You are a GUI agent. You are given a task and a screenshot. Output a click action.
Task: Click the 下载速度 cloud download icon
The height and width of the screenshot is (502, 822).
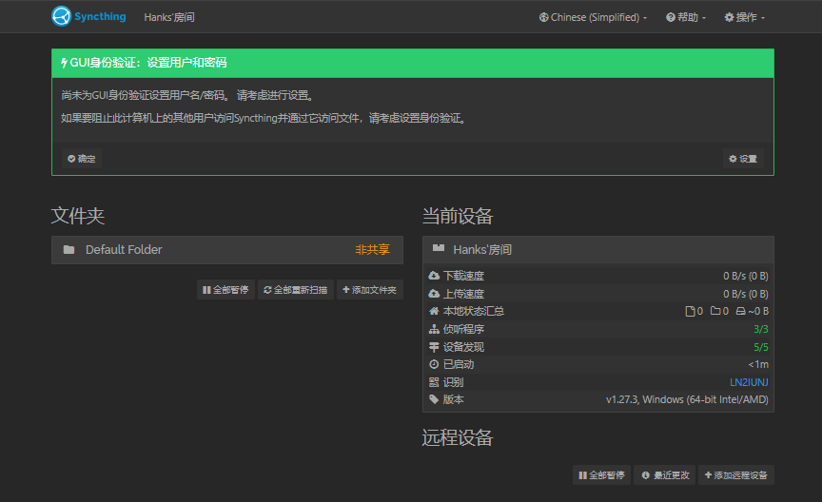pos(434,276)
